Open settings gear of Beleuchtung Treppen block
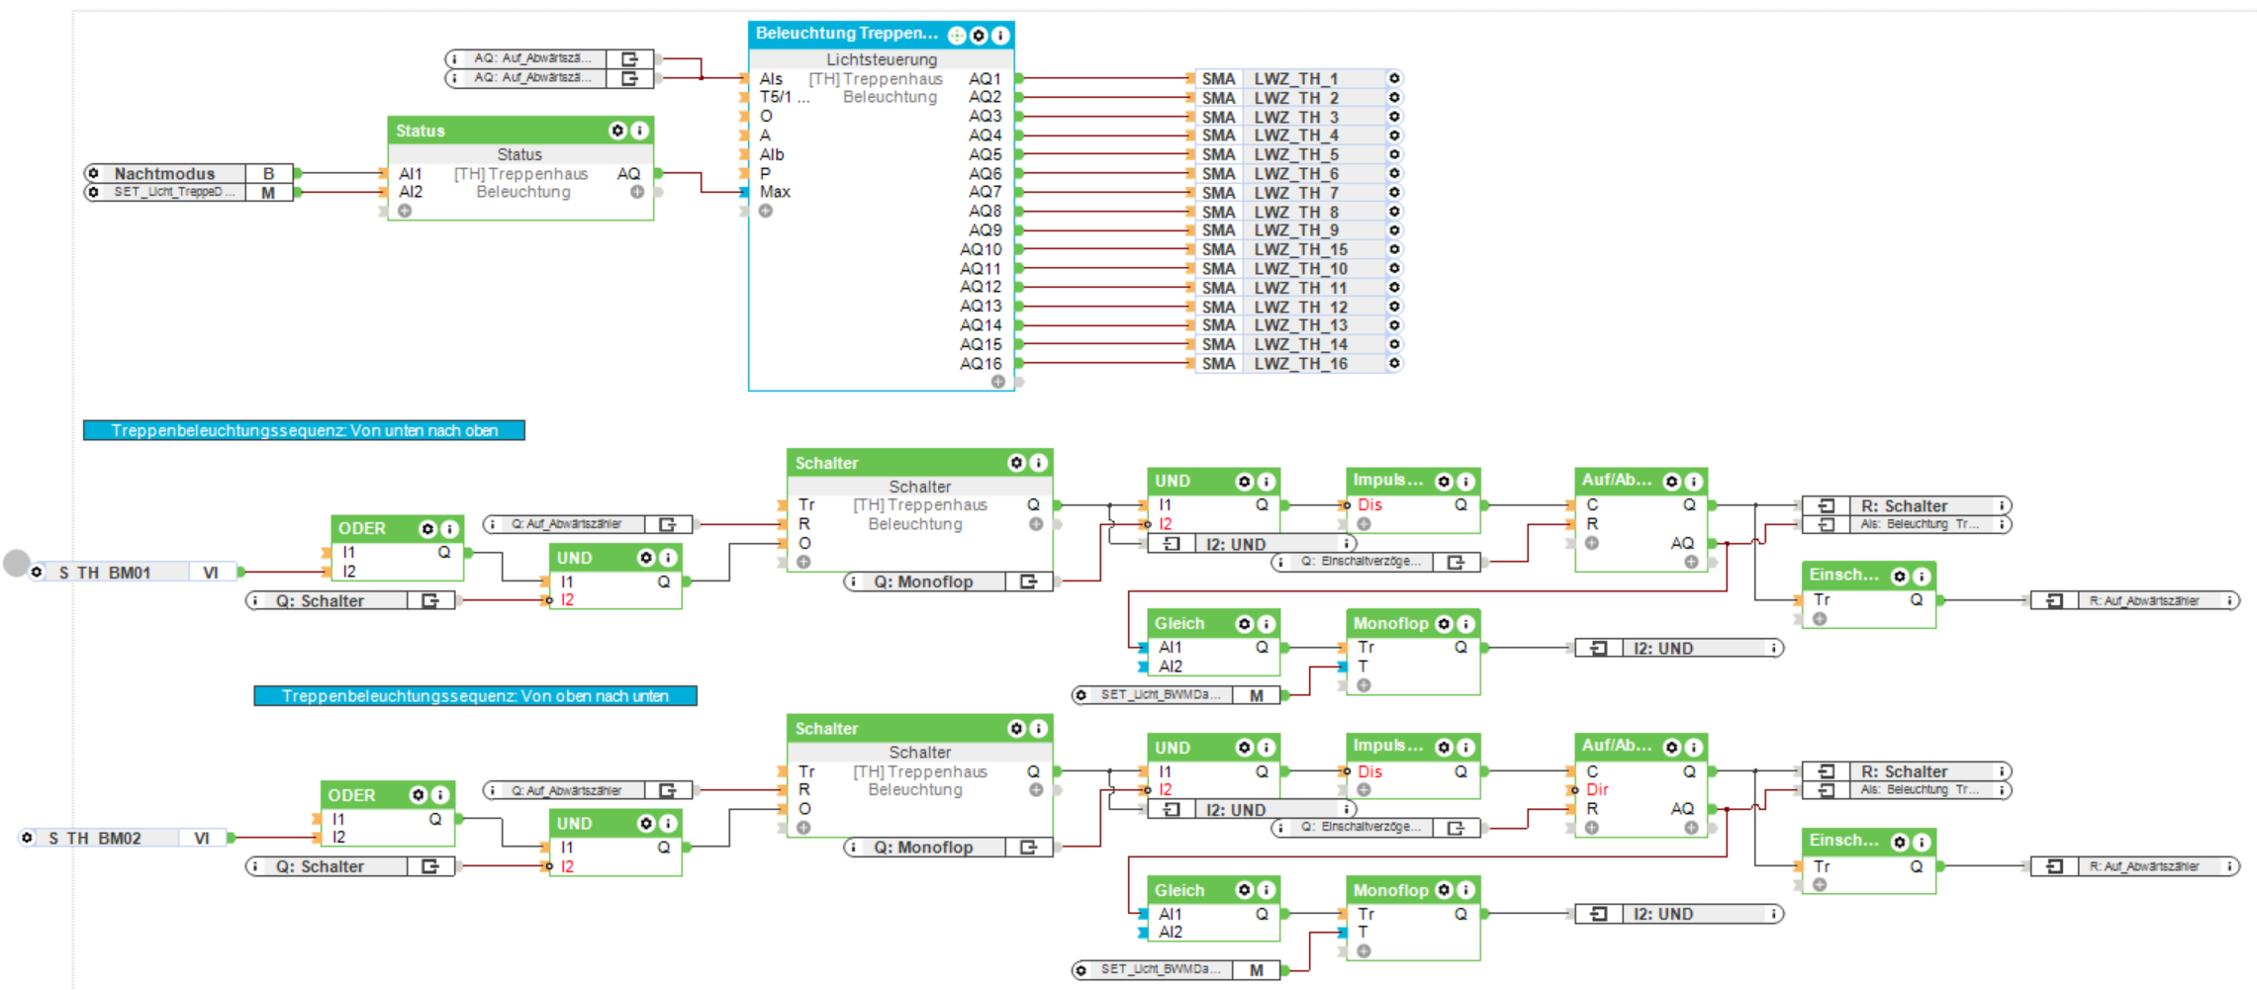This screenshot has width=2257, height=990. coord(979,36)
